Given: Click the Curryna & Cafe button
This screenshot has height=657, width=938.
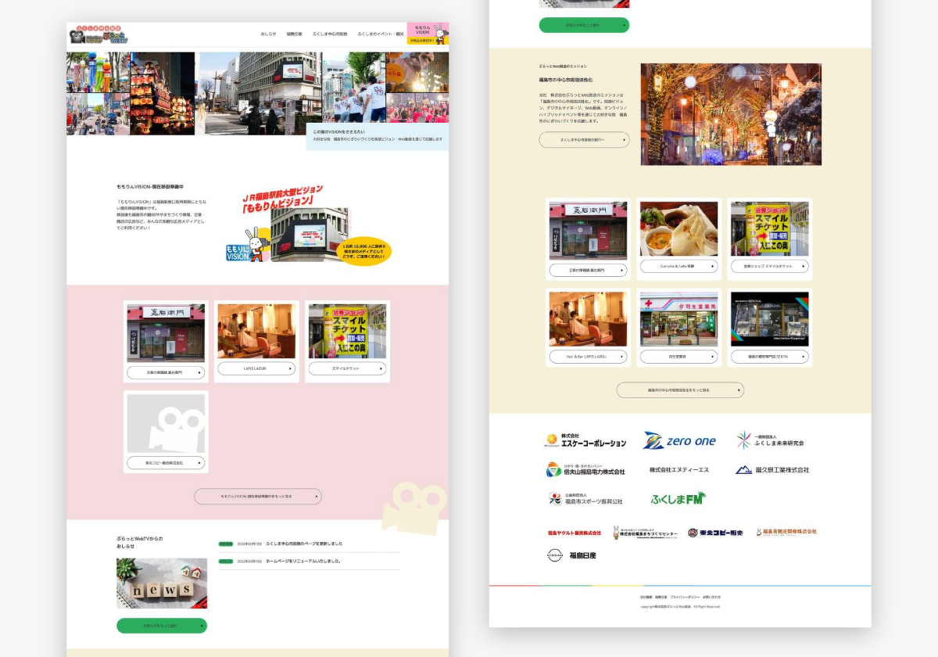Looking at the screenshot, I should 676,266.
